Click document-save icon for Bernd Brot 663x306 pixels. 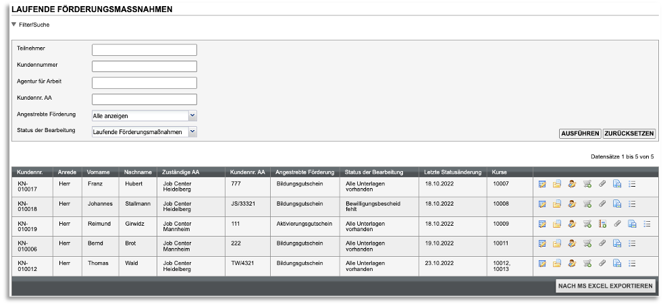tap(617, 243)
